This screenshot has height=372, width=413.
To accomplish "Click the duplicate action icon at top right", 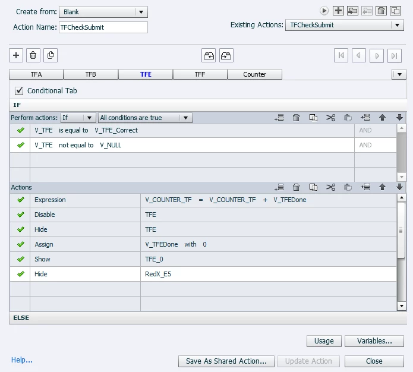I will (395, 11).
